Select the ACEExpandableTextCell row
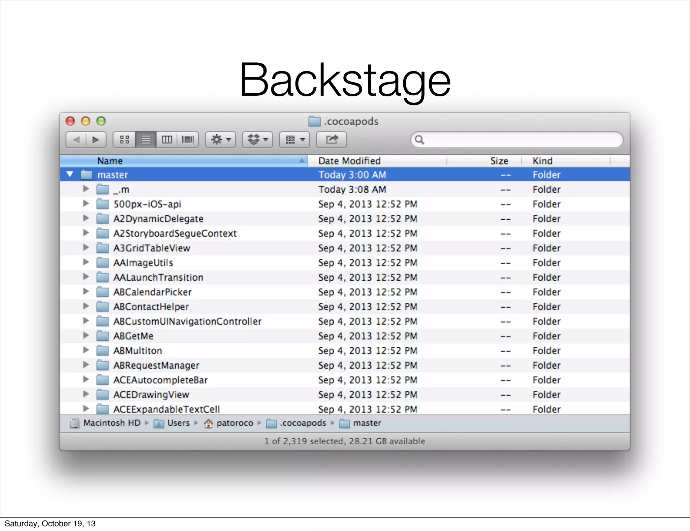 345,409
